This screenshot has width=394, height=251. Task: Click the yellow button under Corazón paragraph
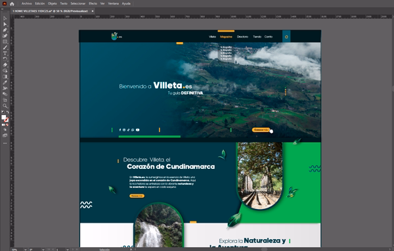point(137,196)
